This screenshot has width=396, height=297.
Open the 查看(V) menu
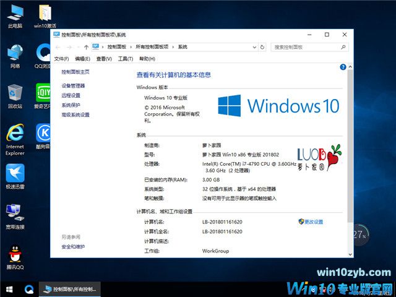pos(104,59)
